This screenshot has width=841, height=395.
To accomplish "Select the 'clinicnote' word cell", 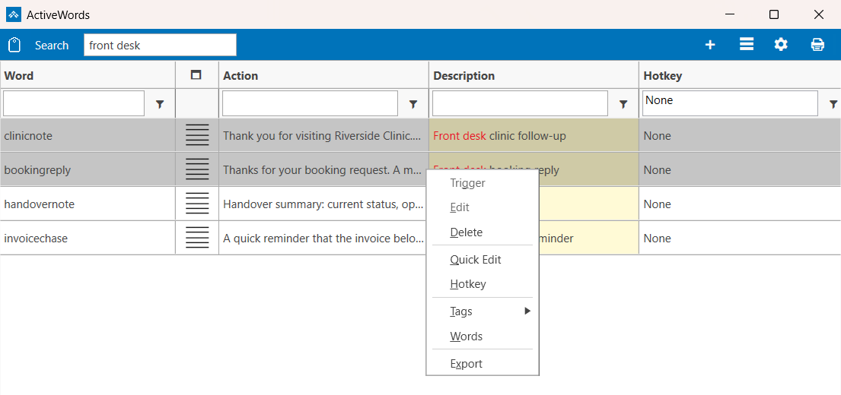I will click(x=88, y=135).
